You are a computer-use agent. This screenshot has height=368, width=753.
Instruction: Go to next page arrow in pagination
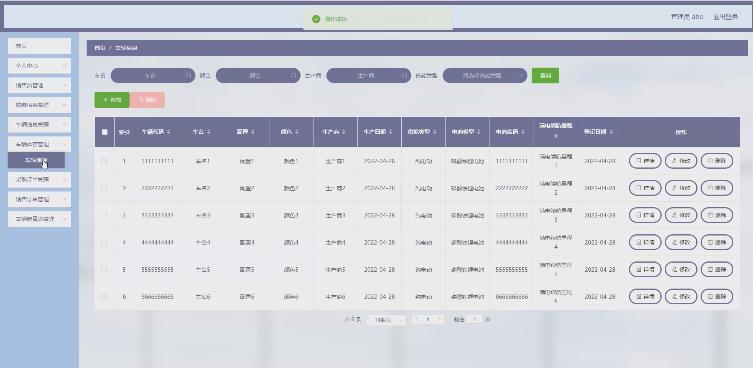[x=440, y=319]
